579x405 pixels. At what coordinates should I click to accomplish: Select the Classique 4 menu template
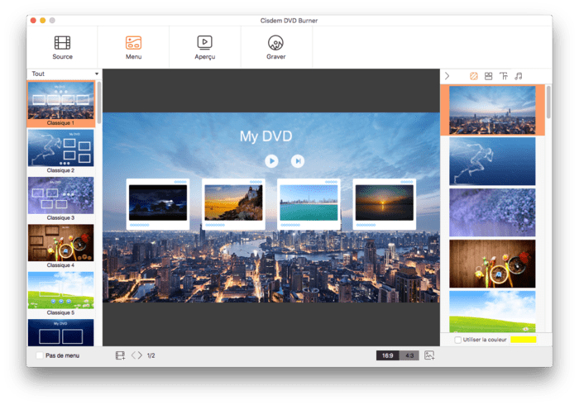pyautogui.click(x=61, y=245)
